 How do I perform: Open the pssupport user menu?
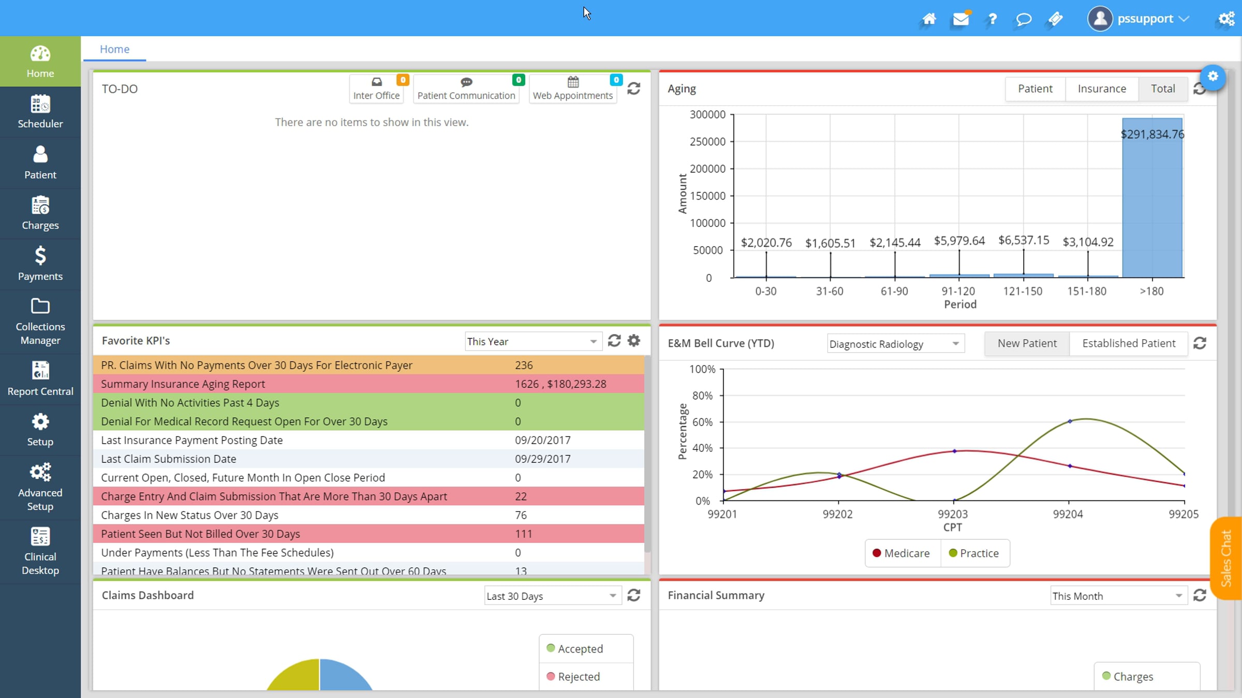[1138, 19]
